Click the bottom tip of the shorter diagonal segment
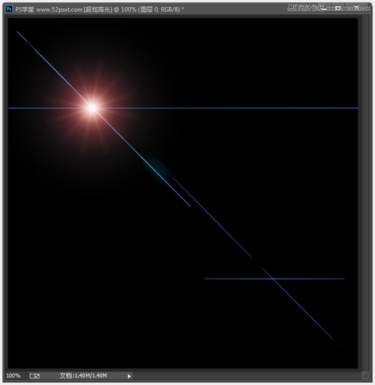This screenshot has height=385, width=375. [190, 206]
